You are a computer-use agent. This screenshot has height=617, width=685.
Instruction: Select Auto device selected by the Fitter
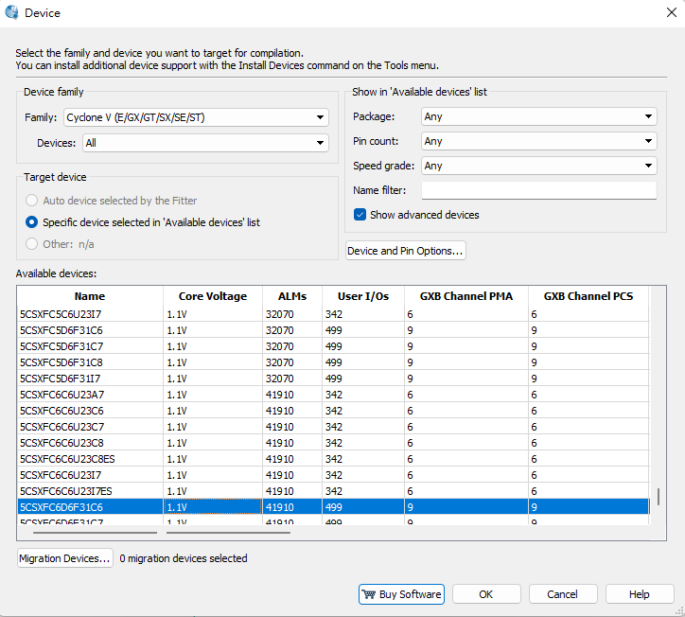(x=32, y=201)
